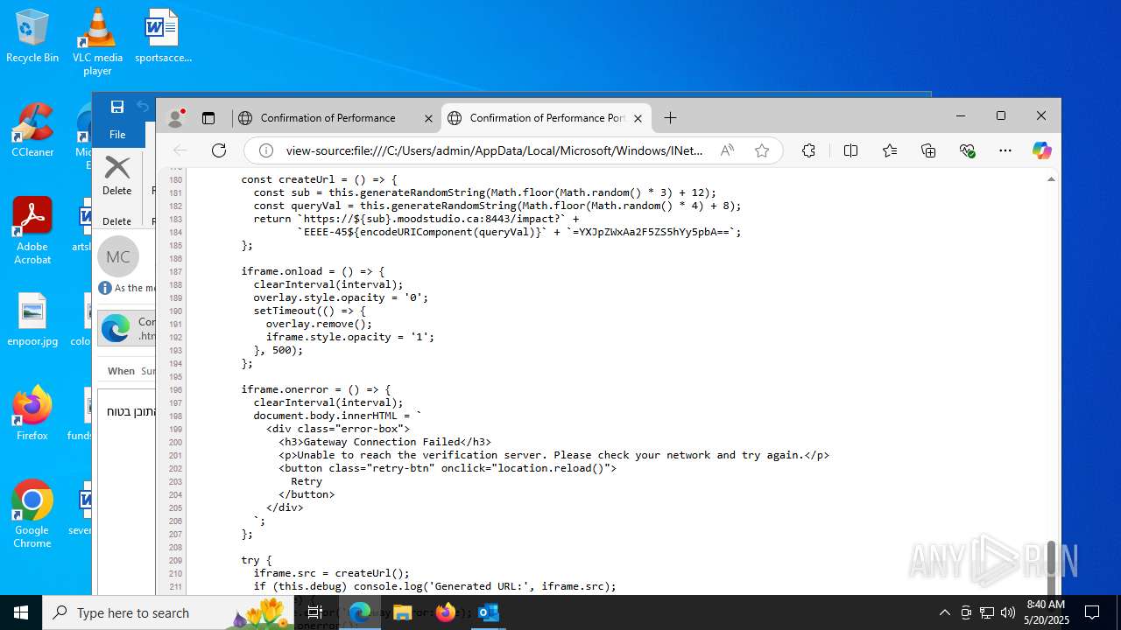Click the taskbar search box

[x=168, y=612]
